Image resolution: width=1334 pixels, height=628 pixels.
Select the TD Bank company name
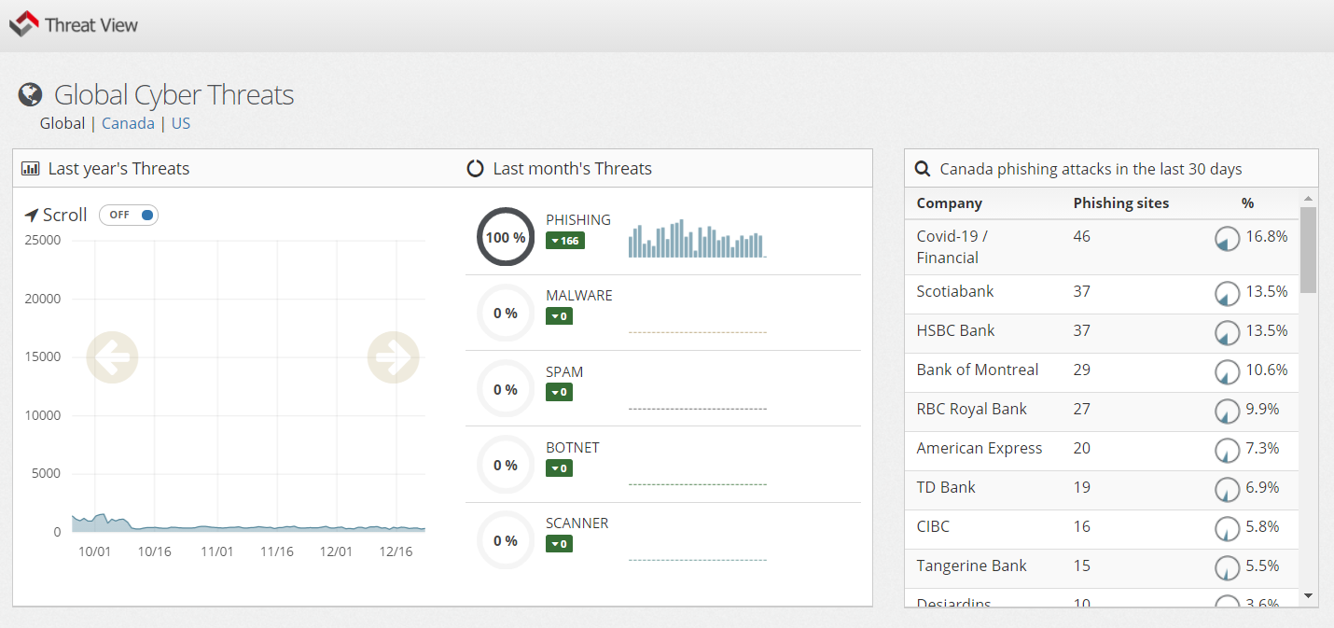(946, 487)
